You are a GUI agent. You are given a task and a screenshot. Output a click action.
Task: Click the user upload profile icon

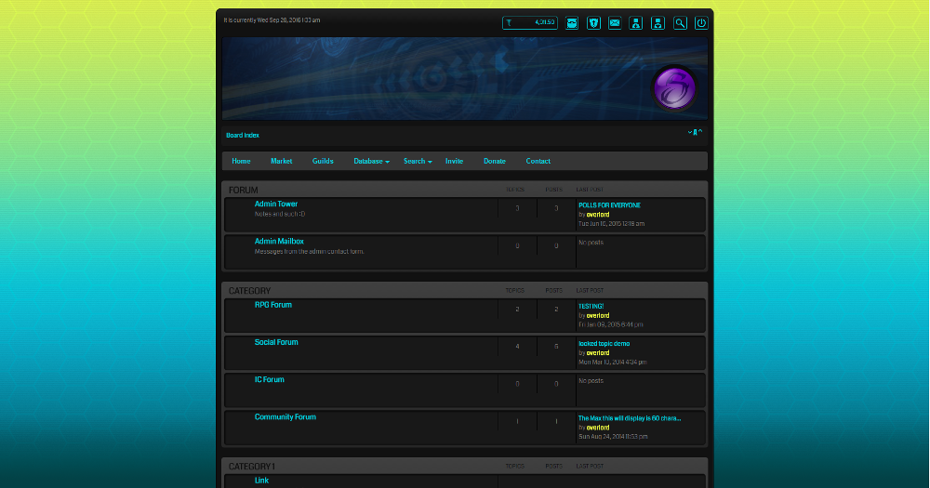636,22
